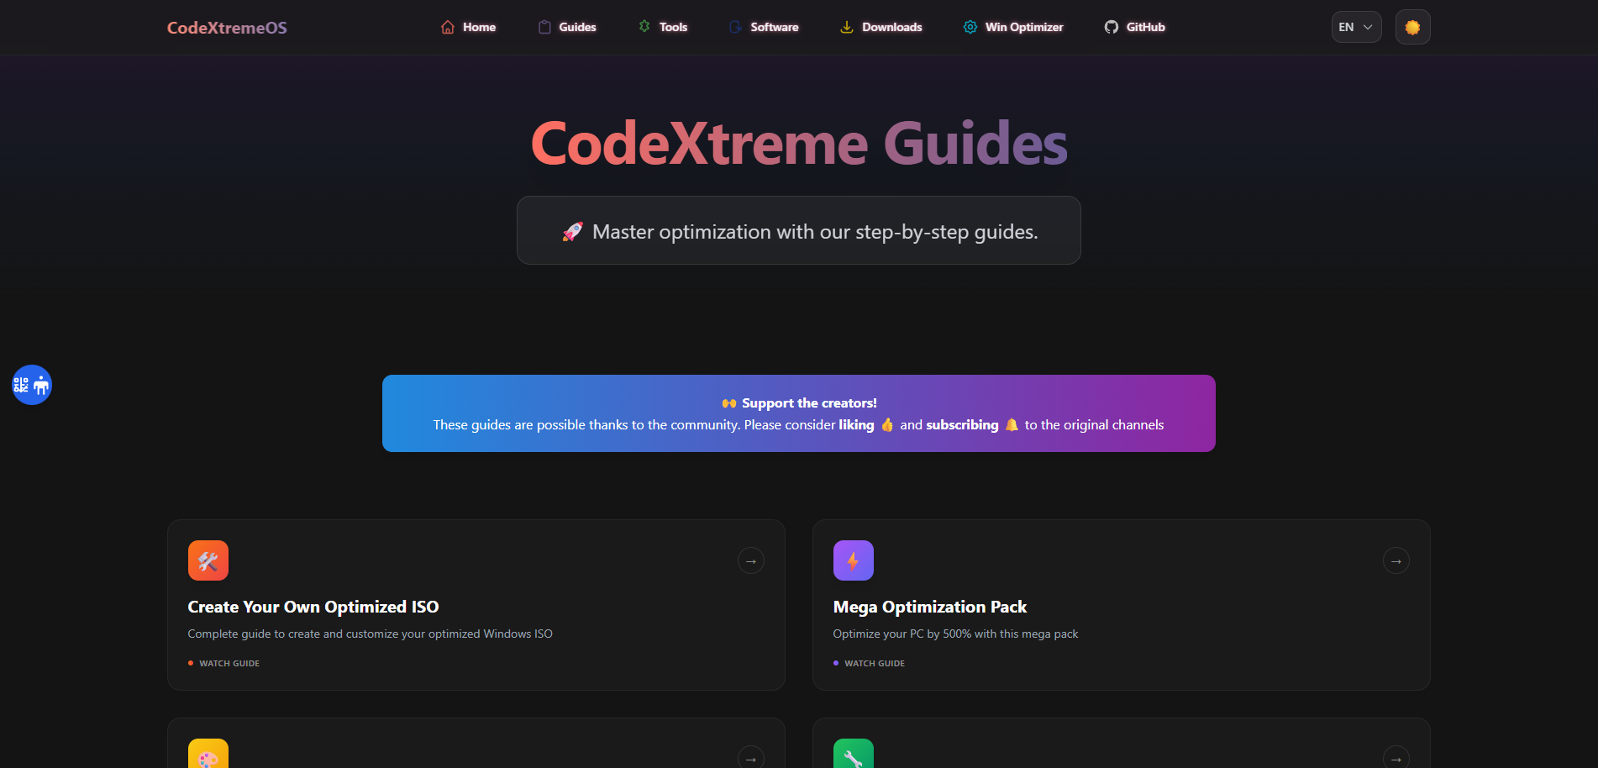Click the wrench icon on lower right card

(854, 754)
